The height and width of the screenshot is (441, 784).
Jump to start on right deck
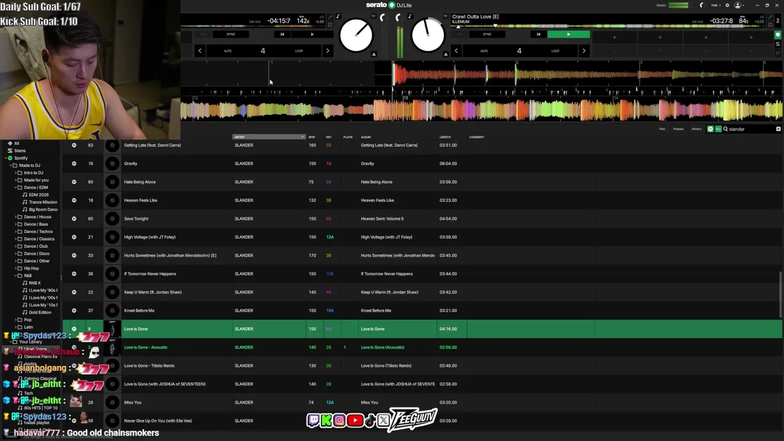click(538, 34)
